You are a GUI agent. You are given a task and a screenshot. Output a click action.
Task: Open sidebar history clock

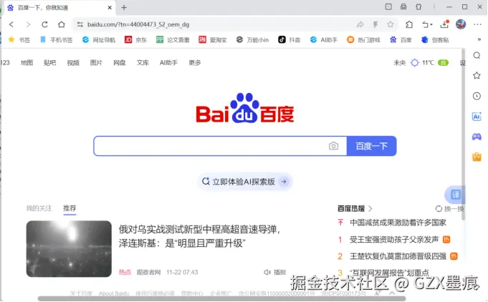(477, 96)
